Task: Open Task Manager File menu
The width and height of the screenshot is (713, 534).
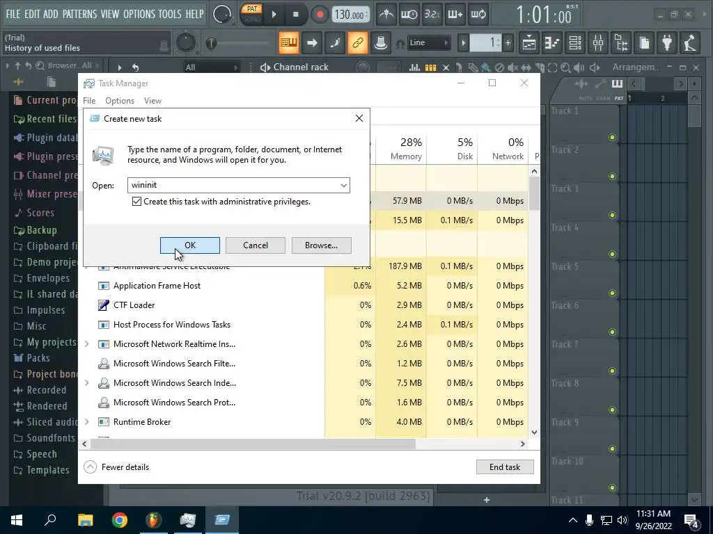Action: tap(89, 101)
